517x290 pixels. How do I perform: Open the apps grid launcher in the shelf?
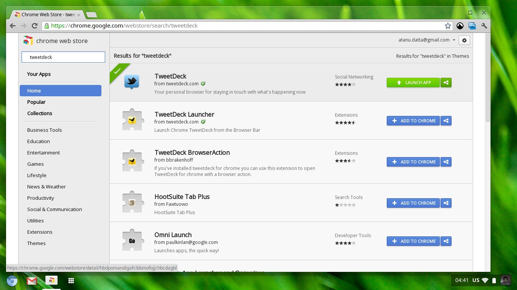click(x=71, y=281)
